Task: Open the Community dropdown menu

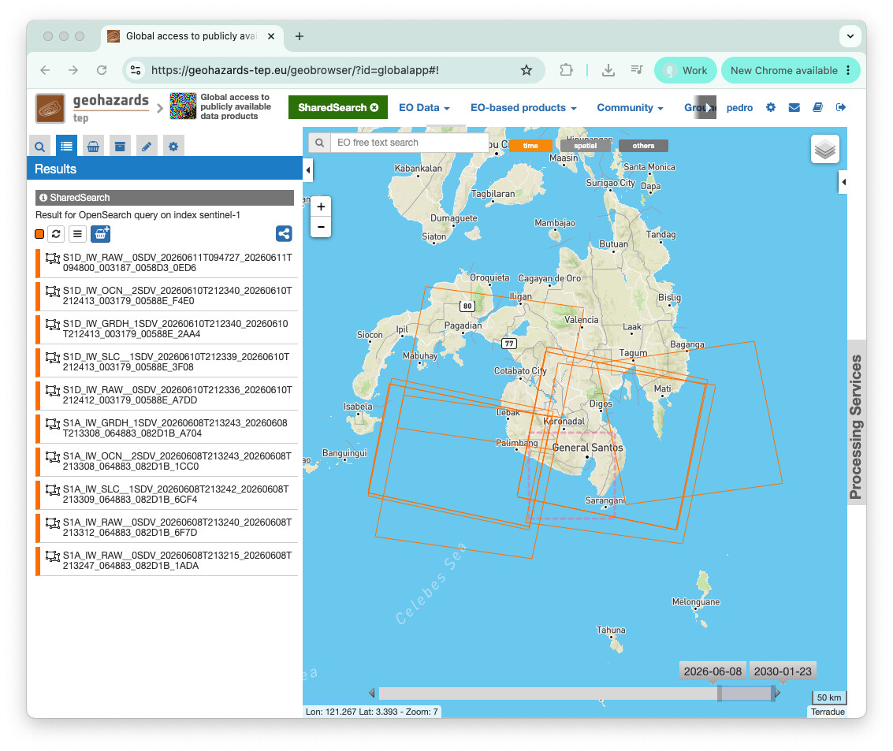Action: pos(630,108)
